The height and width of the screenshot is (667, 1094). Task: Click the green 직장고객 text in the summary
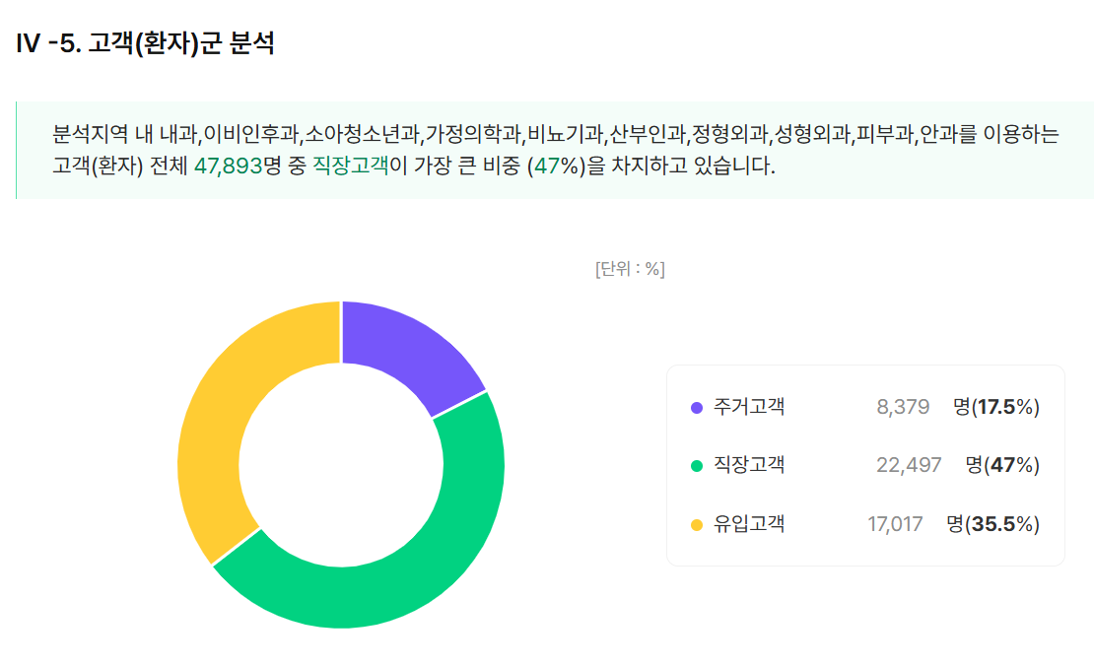pyautogui.click(x=350, y=167)
